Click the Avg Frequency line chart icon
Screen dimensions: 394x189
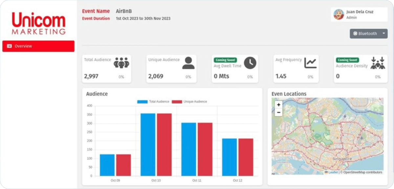point(310,63)
